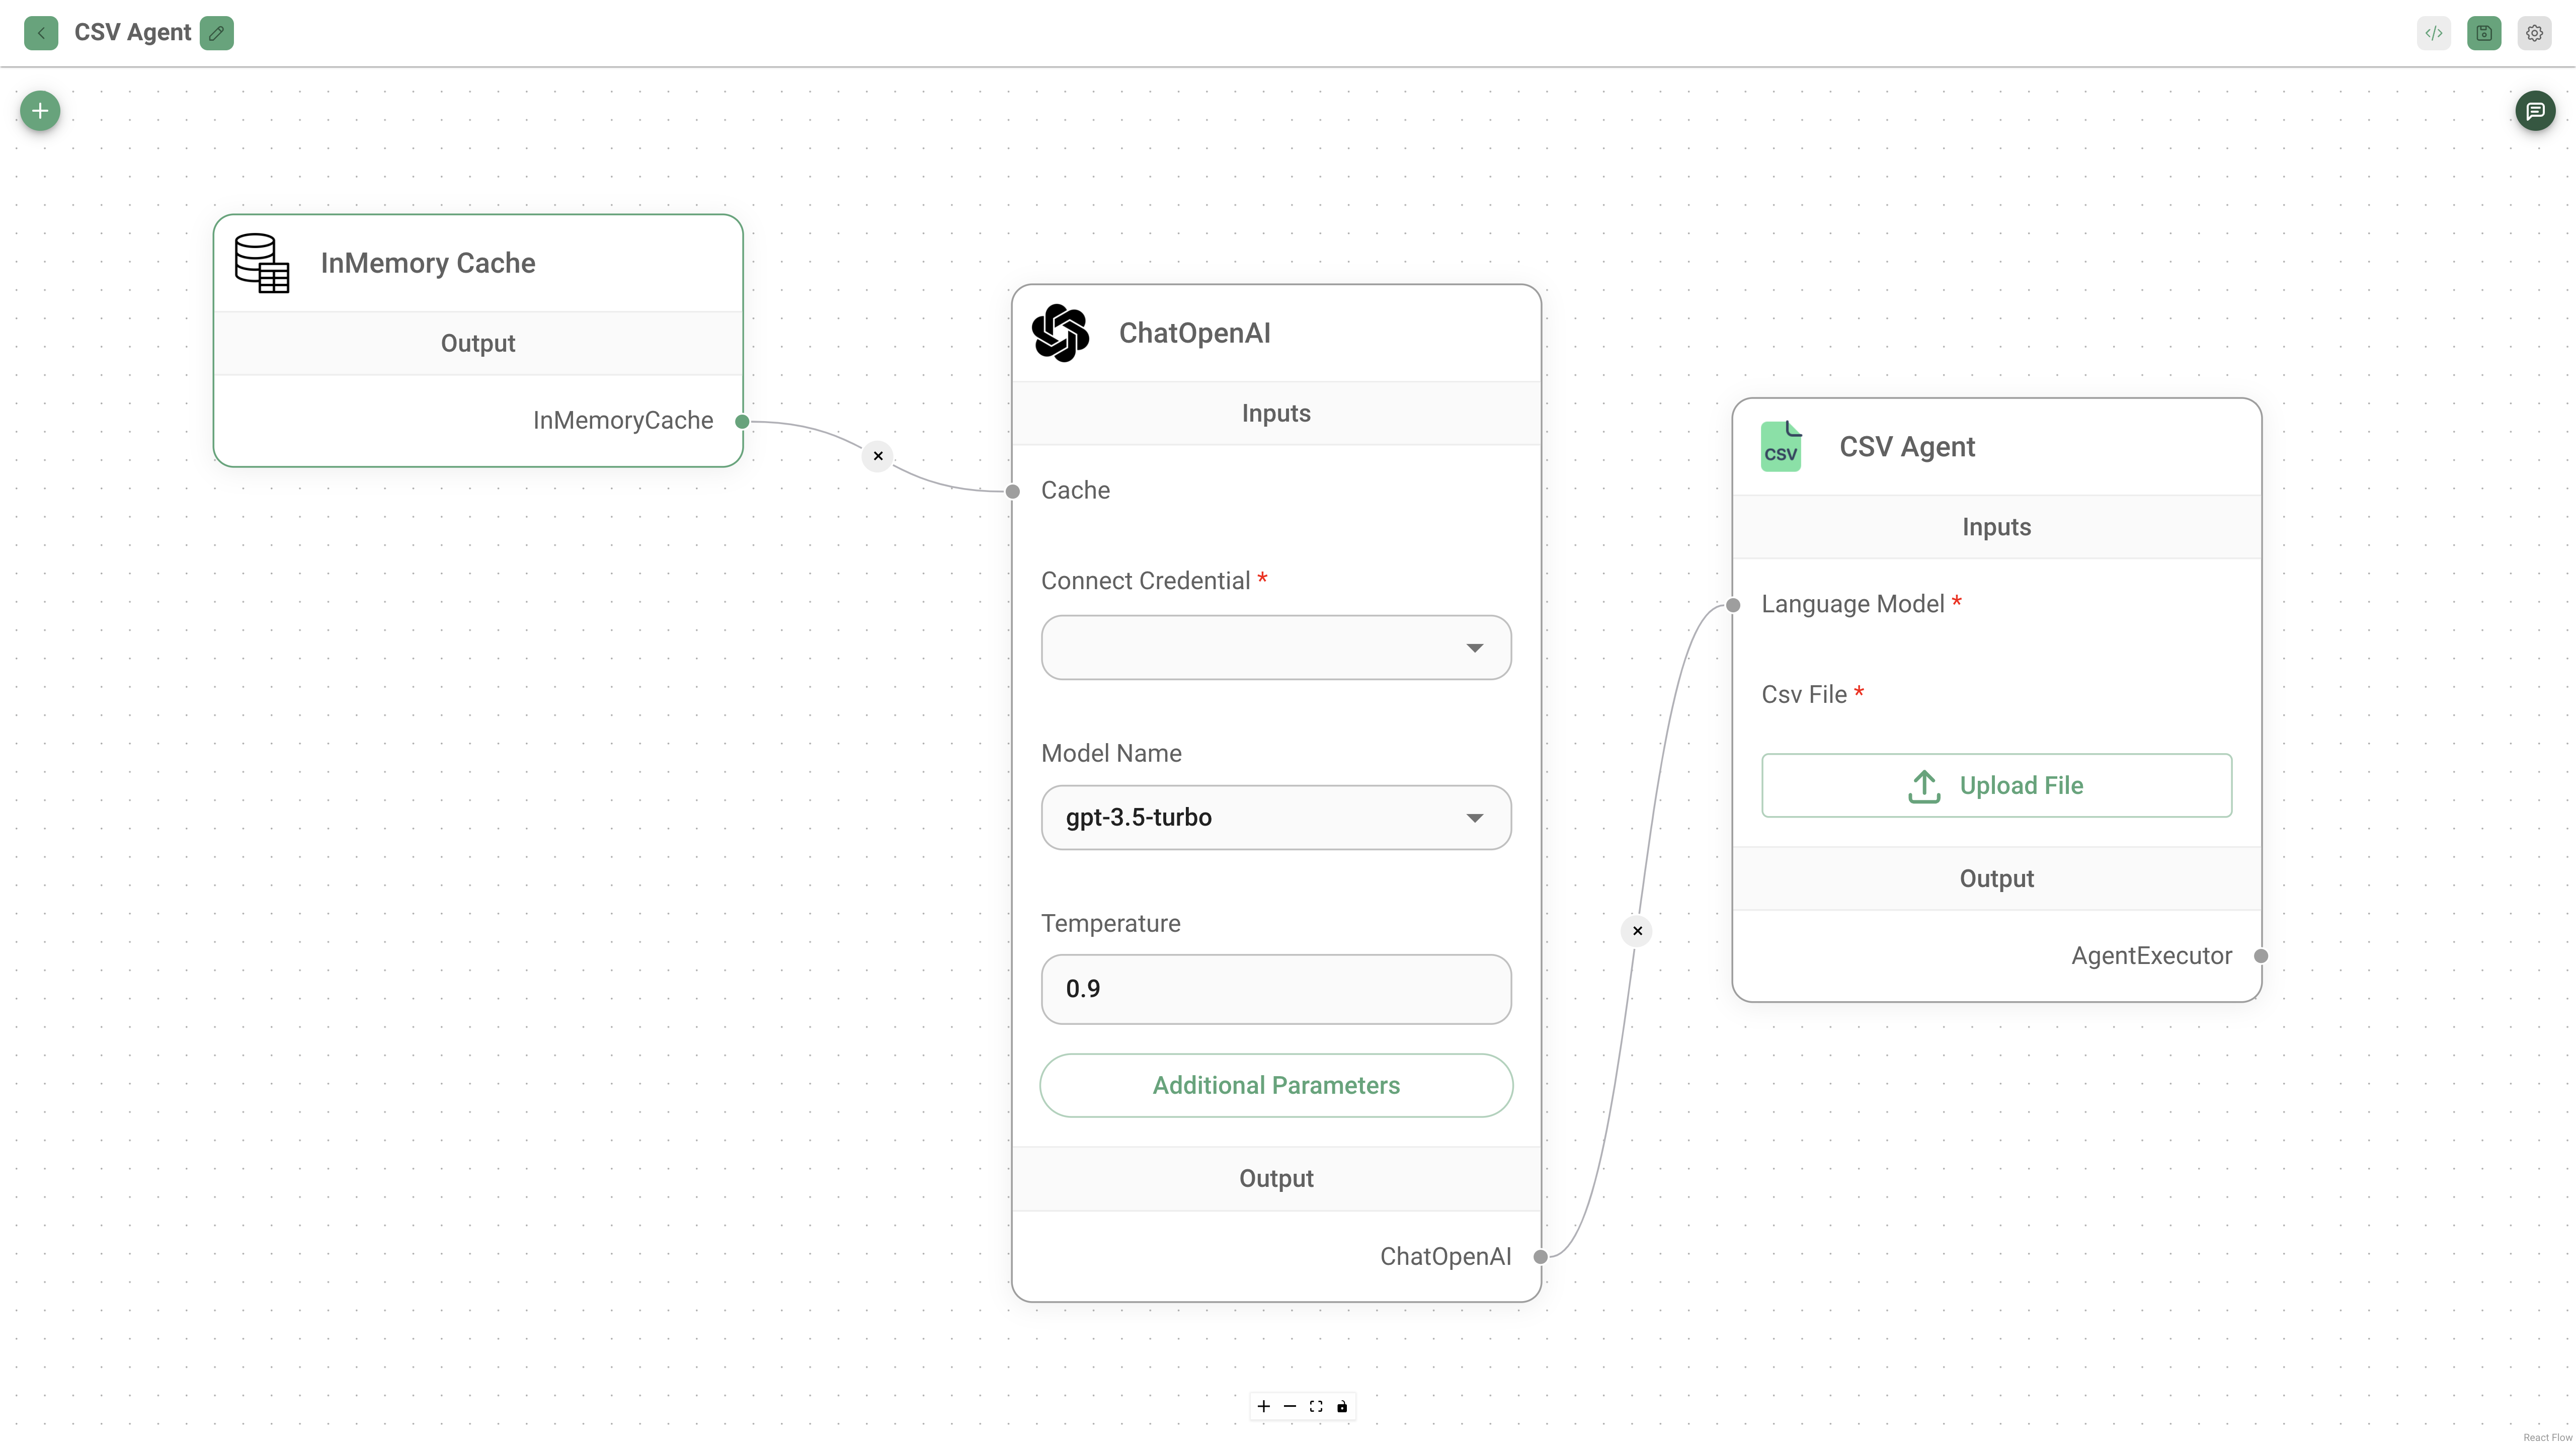Screen dimensions: 2576x1449
Task: Click the ChatOpenAI logo icon
Action: pyautogui.click(x=1060, y=333)
